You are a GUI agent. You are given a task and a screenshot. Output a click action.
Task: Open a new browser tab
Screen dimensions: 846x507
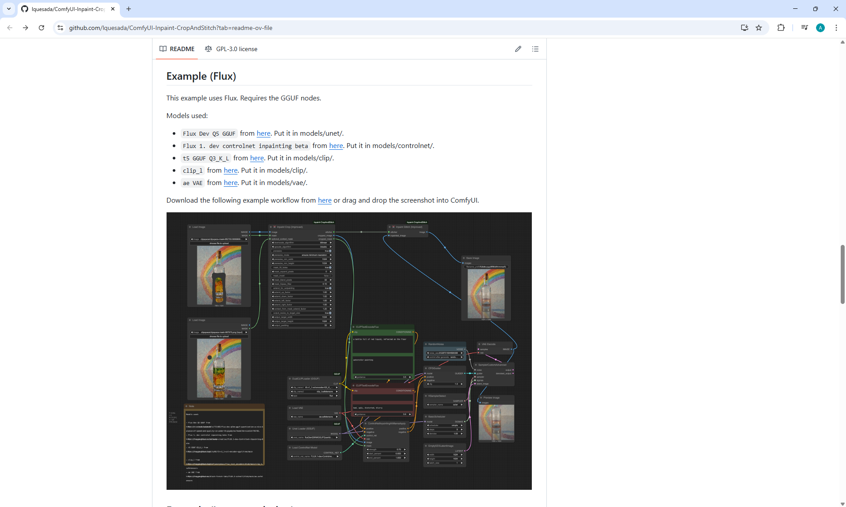[129, 9]
